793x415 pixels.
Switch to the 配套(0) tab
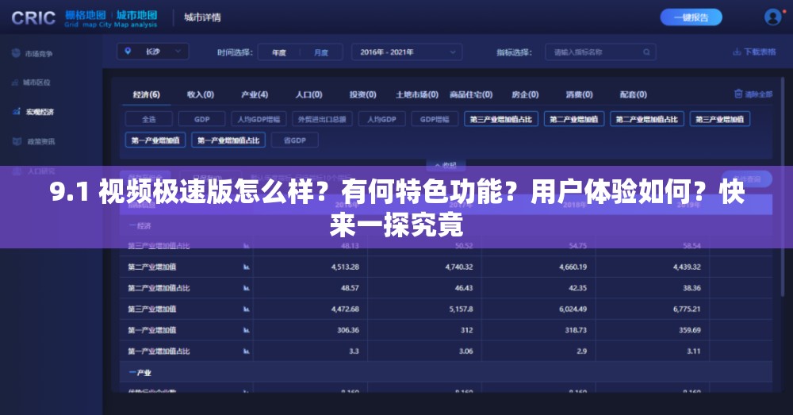click(634, 94)
